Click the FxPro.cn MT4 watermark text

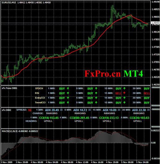pos(114,74)
